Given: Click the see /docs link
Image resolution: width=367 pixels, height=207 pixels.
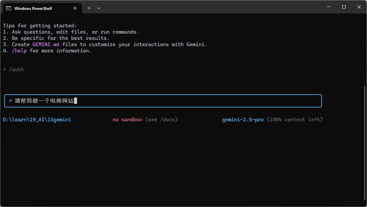Looking at the screenshot, I should click(x=161, y=120).
